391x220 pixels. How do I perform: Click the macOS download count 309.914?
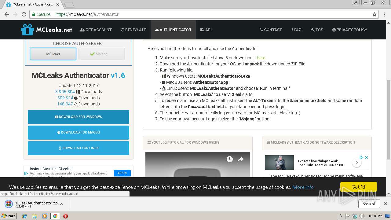[65, 98]
